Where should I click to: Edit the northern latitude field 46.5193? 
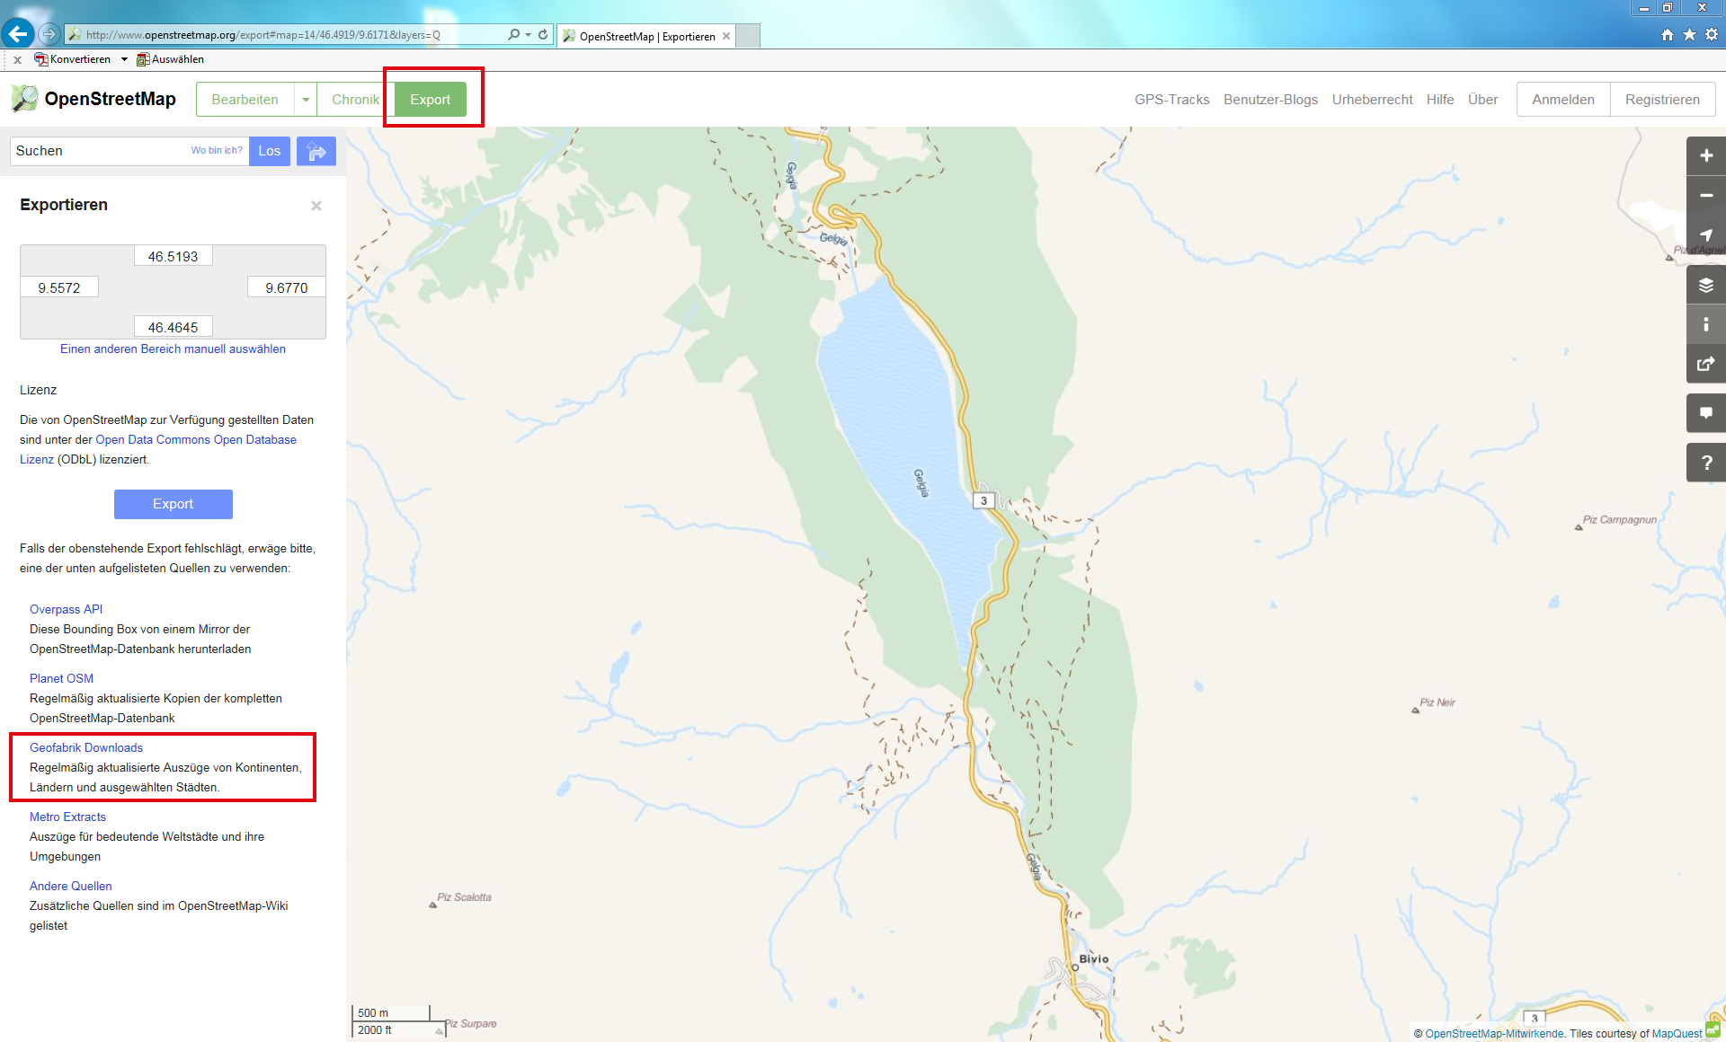click(x=173, y=256)
